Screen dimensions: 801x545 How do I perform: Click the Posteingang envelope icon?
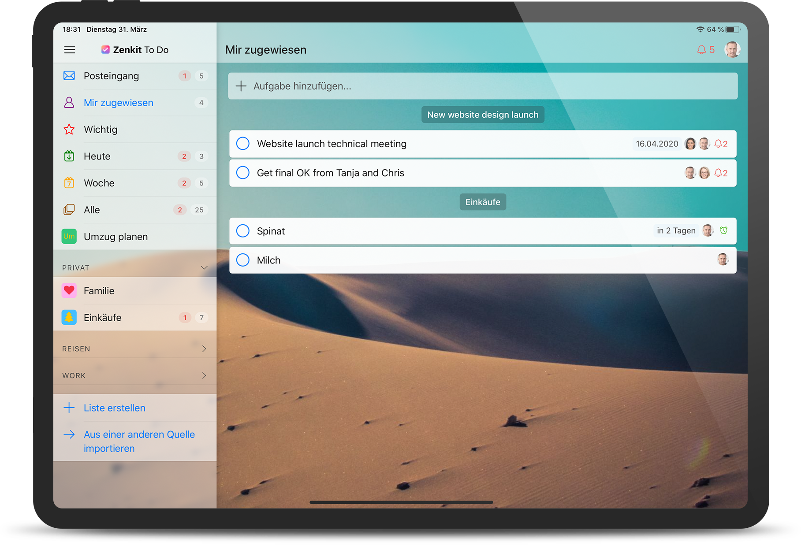point(69,76)
